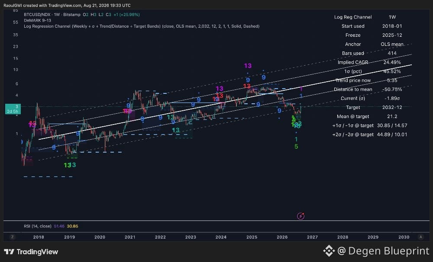Select the 2021 label on time axis
The height and width of the screenshot is (262, 433).
[x=130, y=237]
